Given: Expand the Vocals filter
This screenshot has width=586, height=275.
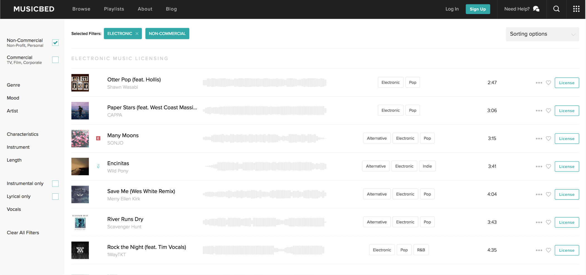Looking at the screenshot, I should click(14, 209).
